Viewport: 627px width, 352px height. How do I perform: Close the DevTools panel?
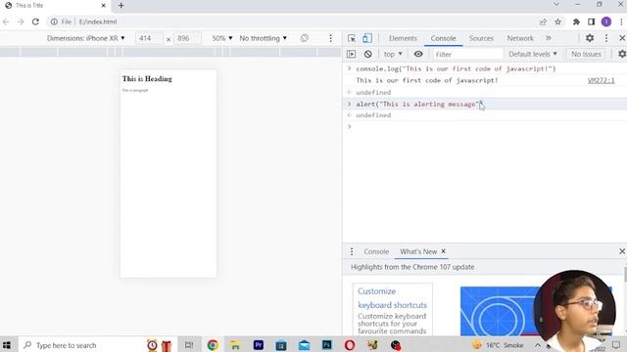[622, 38]
